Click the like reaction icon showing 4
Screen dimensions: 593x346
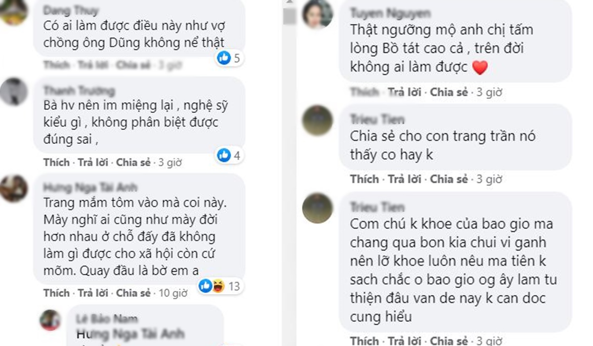tap(224, 156)
